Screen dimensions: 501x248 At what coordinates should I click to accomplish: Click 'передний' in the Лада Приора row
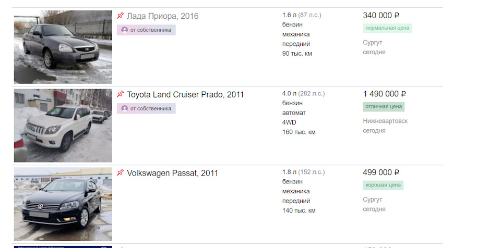click(296, 44)
